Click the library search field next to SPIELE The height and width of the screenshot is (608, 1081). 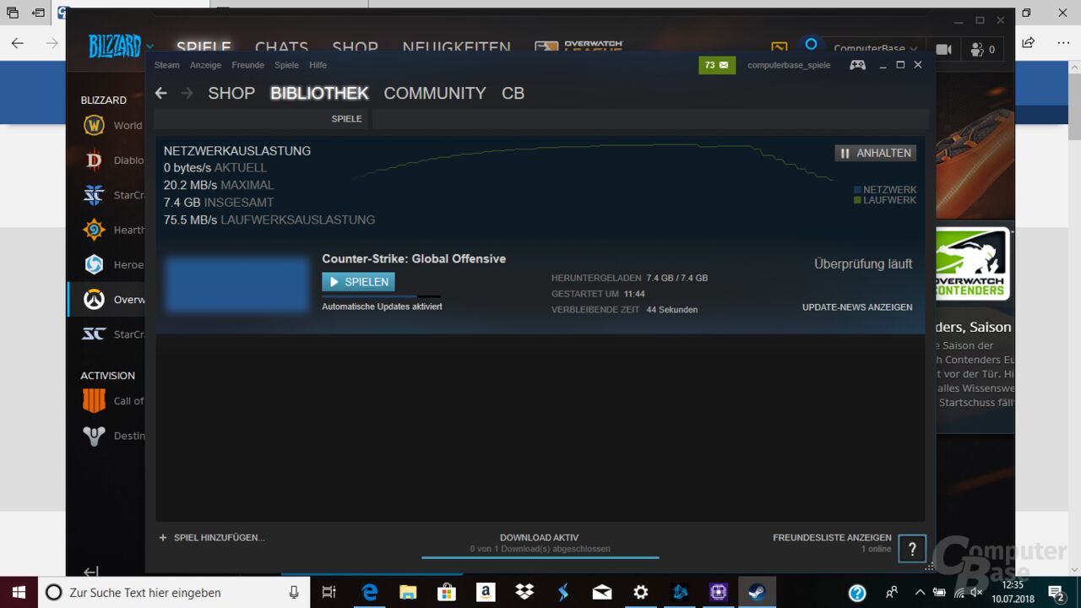click(650, 119)
